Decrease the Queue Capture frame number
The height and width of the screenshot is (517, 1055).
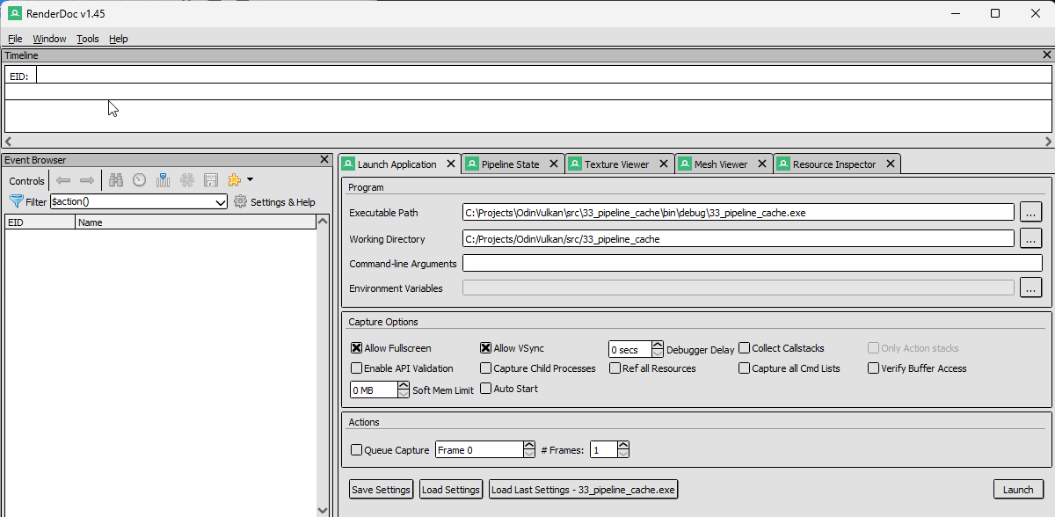tap(529, 454)
